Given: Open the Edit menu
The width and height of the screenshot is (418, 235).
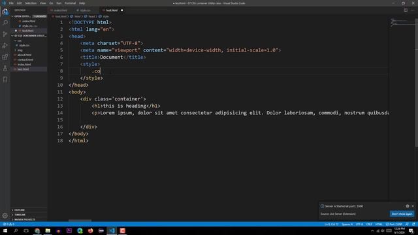Looking at the screenshot, I should pyautogui.click(x=19, y=3).
